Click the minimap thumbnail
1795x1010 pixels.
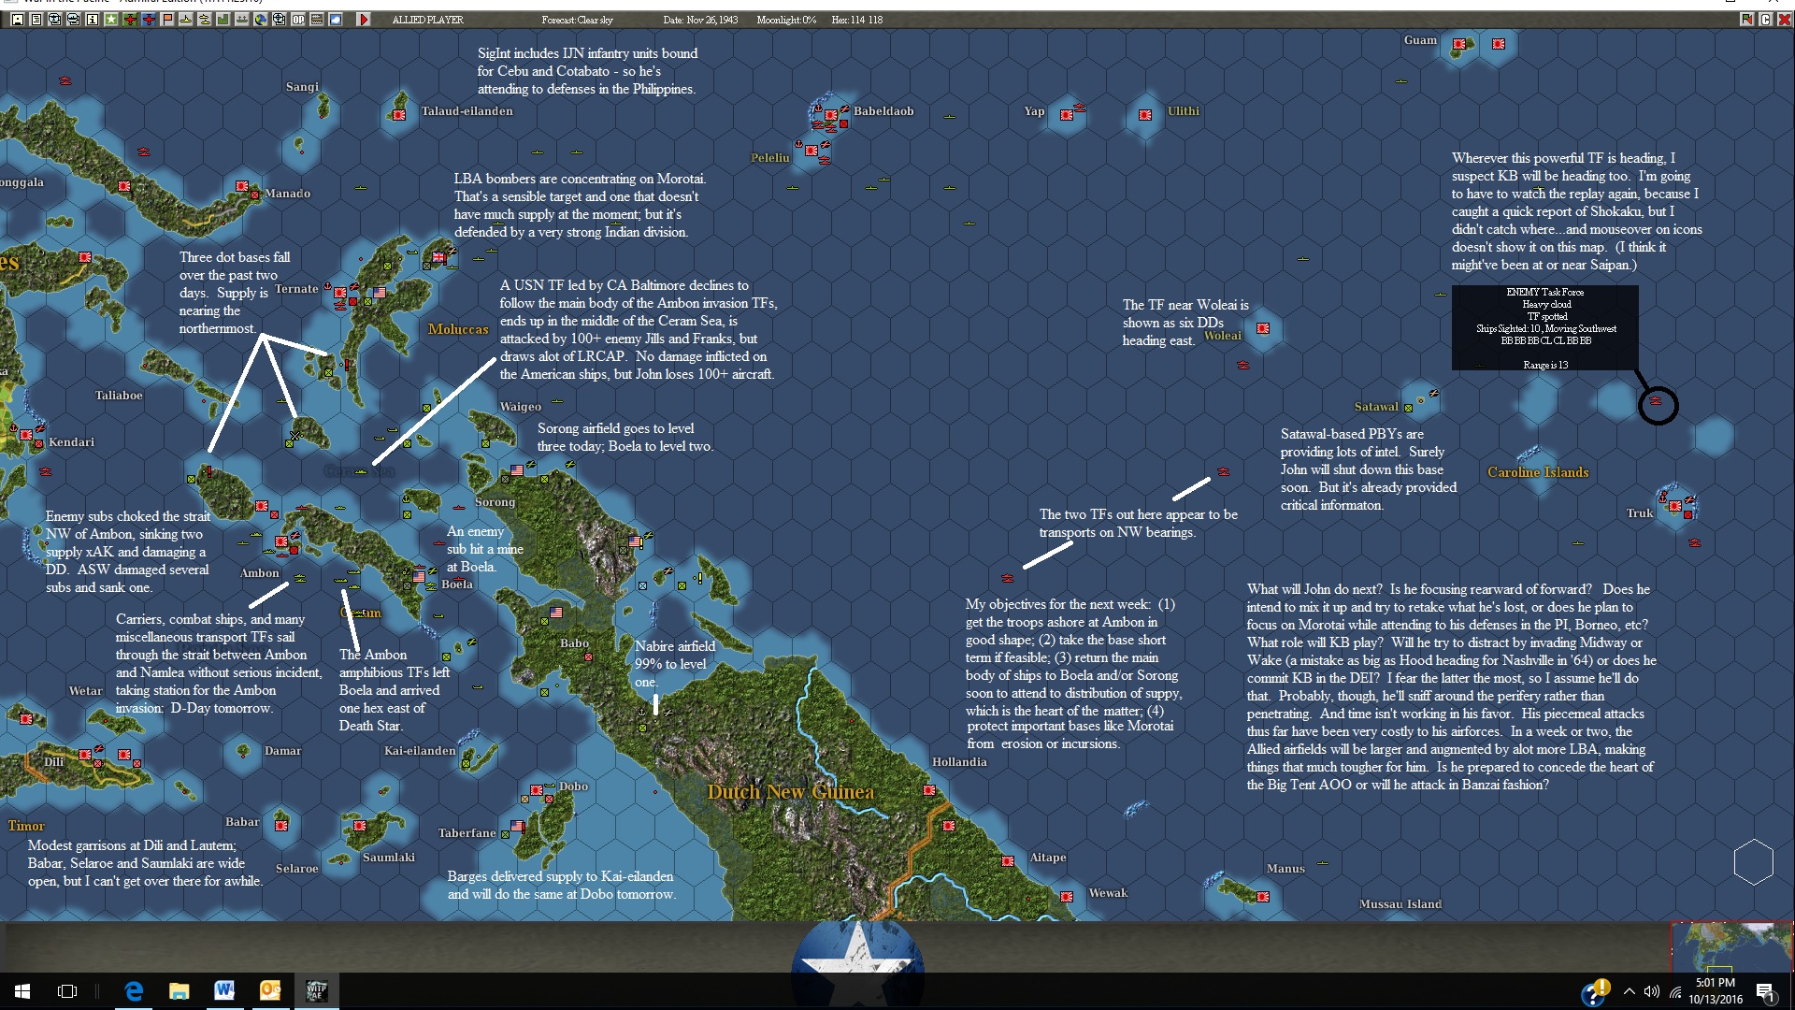tap(1731, 946)
